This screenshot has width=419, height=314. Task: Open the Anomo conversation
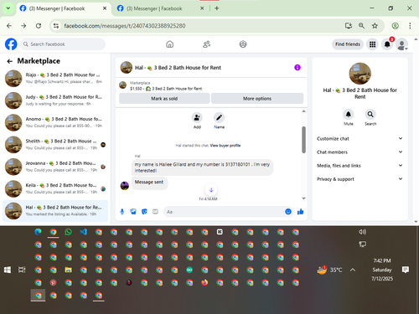point(55,122)
